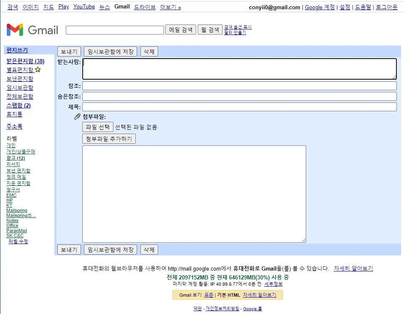Open 휴지통 folder
Viewport: 404px width, 314px height.
pos(14,114)
